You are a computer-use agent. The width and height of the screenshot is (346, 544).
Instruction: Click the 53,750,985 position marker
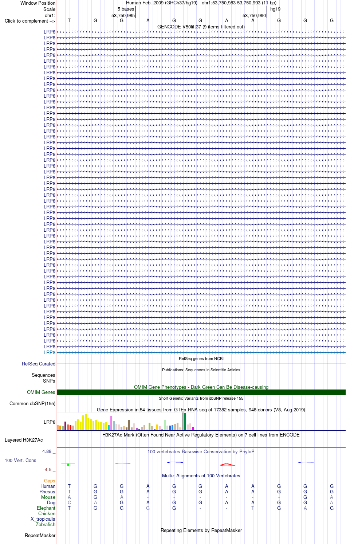(123, 15)
